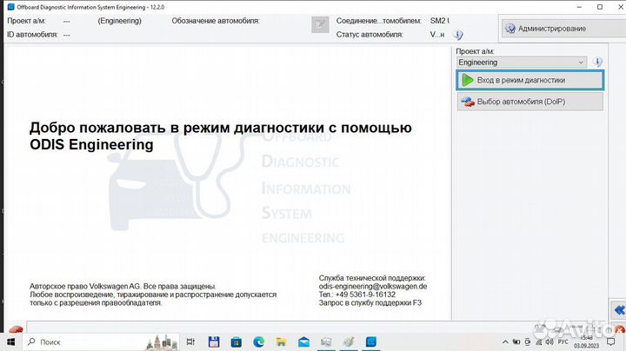Open Администрирование section

pyautogui.click(x=563, y=29)
